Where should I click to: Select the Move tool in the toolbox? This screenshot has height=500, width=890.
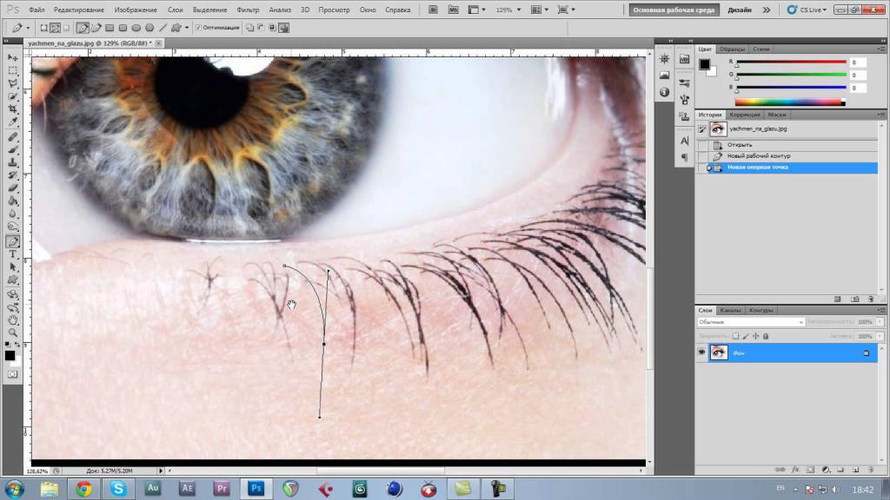coord(13,57)
